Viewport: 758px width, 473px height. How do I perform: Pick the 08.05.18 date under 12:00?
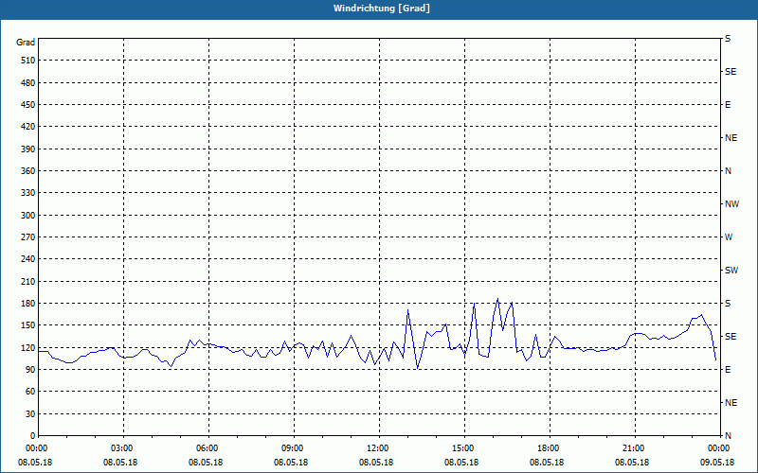click(x=376, y=463)
